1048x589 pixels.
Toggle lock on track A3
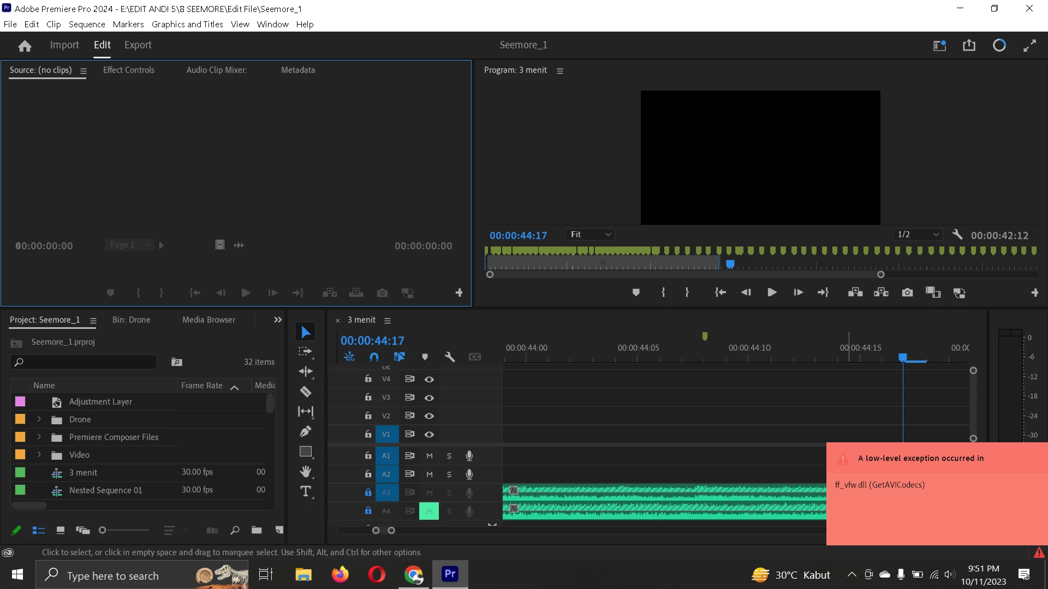point(368,492)
